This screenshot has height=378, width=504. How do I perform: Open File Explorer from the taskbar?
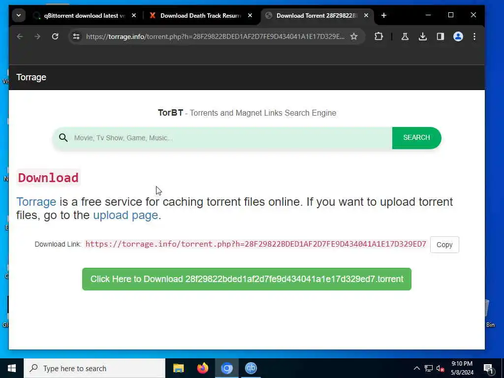coord(178,368)
